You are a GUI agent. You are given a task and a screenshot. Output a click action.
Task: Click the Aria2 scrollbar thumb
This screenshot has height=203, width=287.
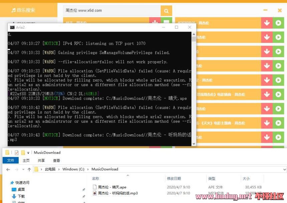pos(194,39)
